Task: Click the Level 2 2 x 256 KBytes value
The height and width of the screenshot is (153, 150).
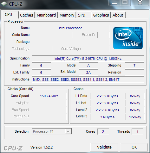Action: 107,110
